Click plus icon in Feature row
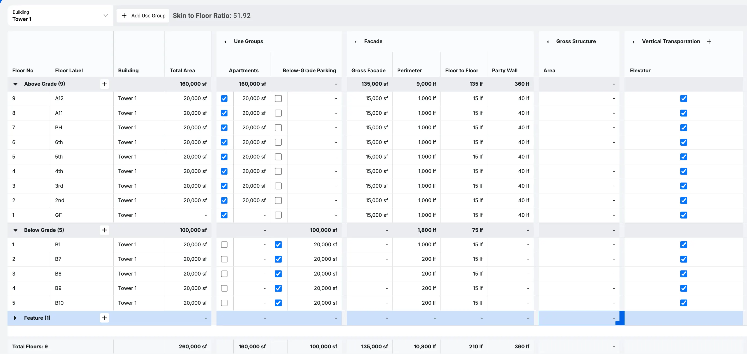Viewport: 747px width, 354px height. point(104,318)
